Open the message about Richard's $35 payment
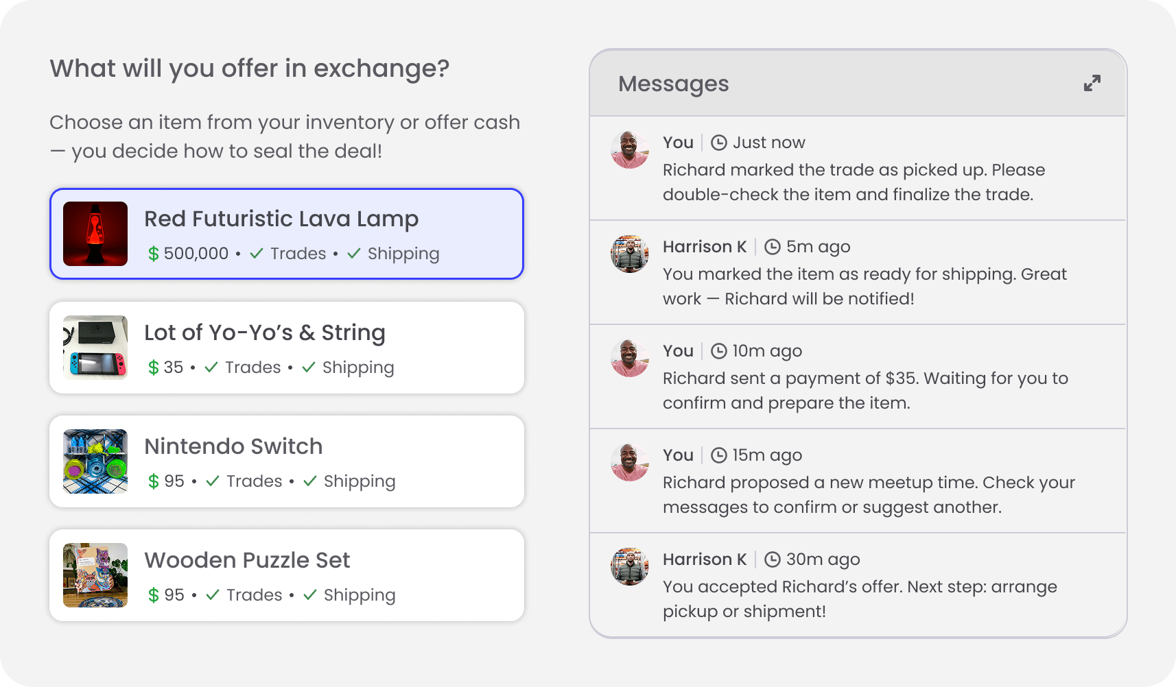 (865, 390)
